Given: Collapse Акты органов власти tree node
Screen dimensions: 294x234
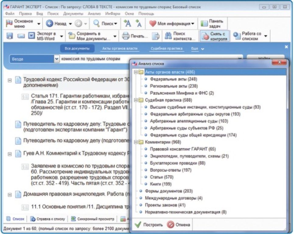Looking at the screenshot, I should (x=136, y=72).
